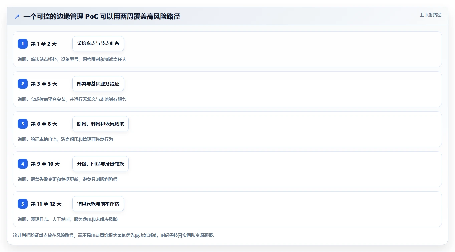The image size is (455, 252).
Task: Click the 第 9 至 10 天 label
Action: click(45, 164)
